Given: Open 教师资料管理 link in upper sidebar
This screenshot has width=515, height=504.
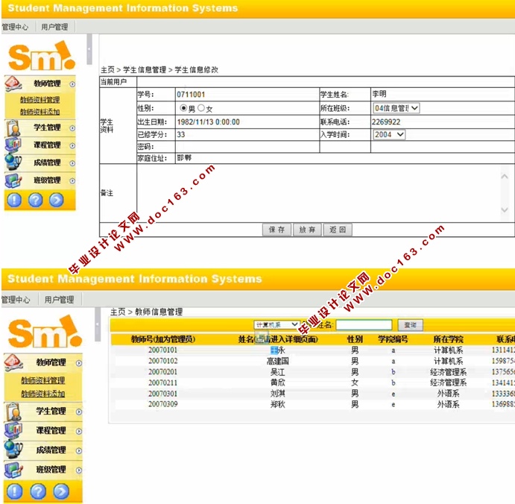Looking at the screenshot, I should pyautogui.click(x=40, y=100).
